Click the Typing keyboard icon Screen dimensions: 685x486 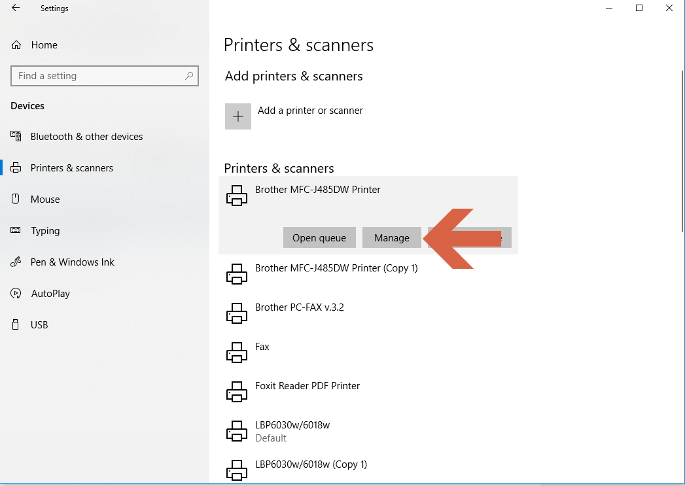15,230
